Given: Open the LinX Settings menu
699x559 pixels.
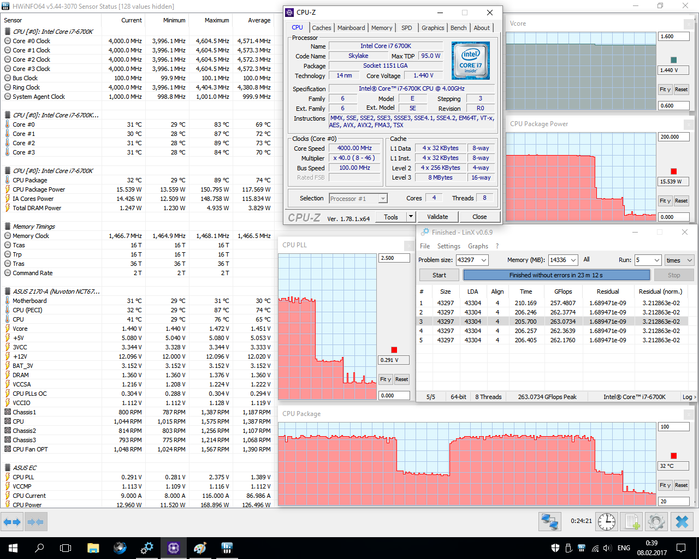Looking at the screenshot, I should click(449, 246).
